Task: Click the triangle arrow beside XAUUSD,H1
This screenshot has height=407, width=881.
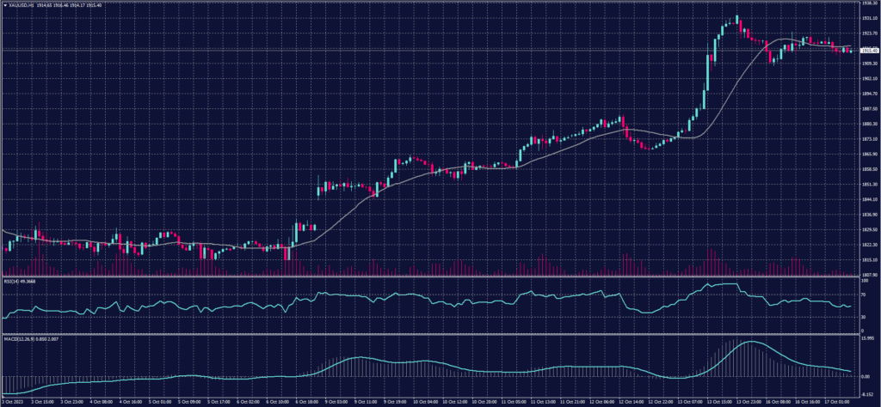Action: pos(5,5)
